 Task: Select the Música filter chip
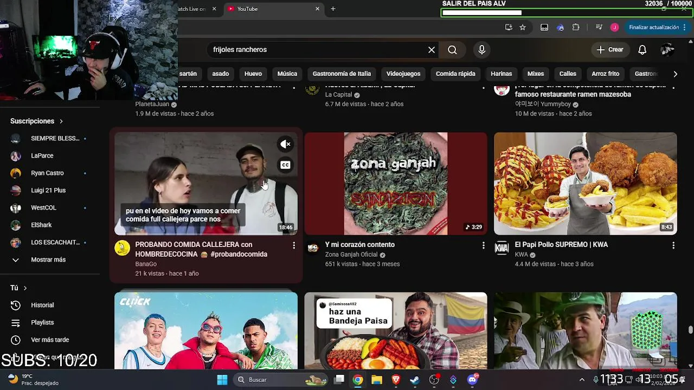(287, 74)
